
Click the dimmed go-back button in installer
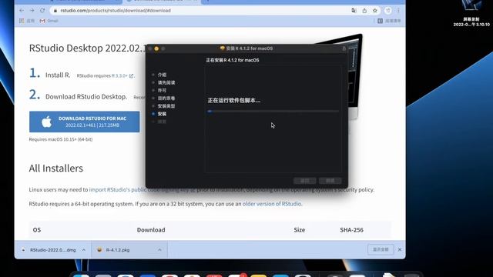305,181
